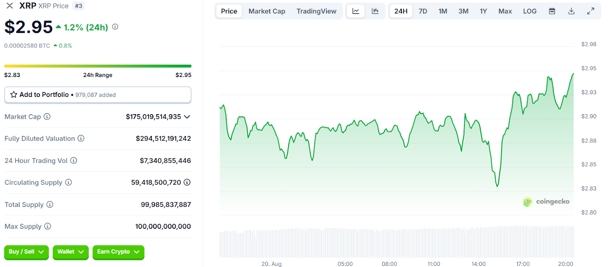Screen dimensions: 614x267
Task: Click the 0.00002580 BTC value
Action: pos(27,46)
